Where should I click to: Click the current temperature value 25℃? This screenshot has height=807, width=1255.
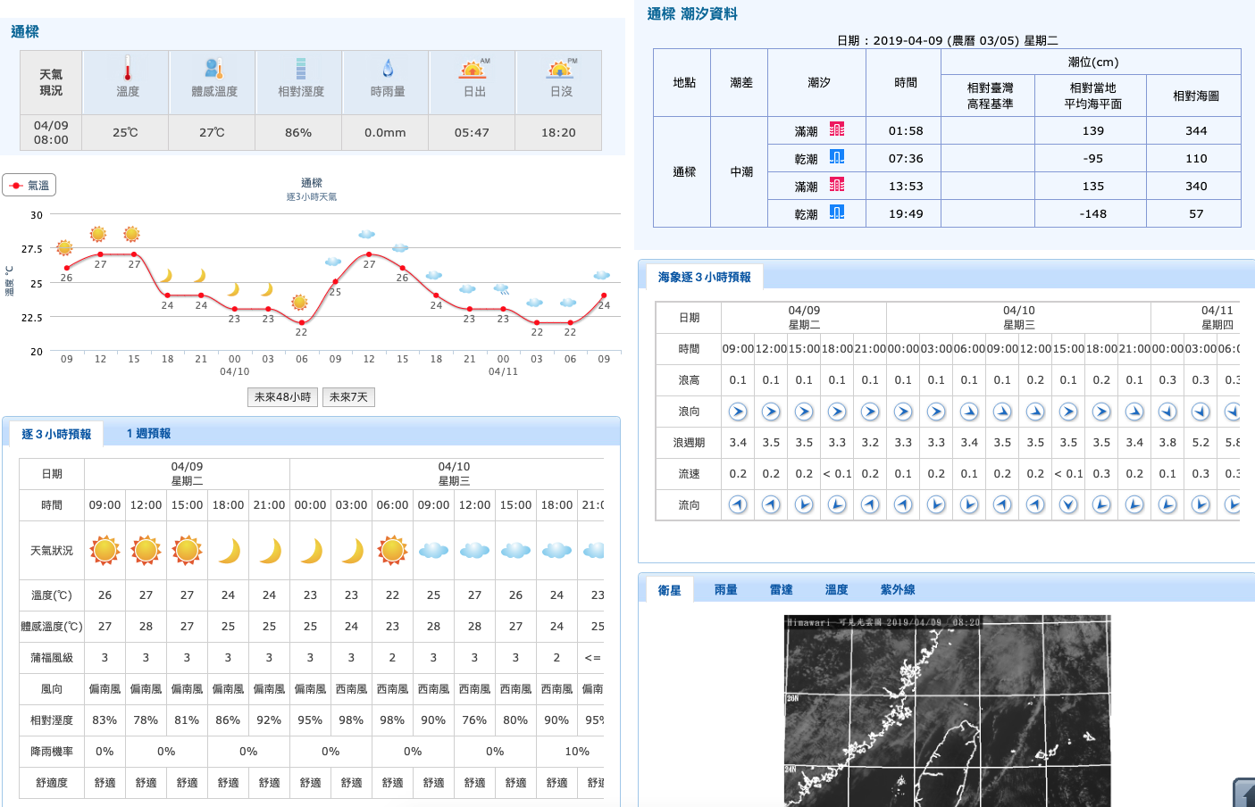[x=125, y=133]
